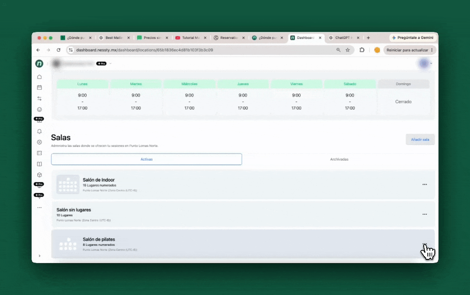Image resolution: width=470 pixels, height=295 pixels.
Task: Click the Salón de pilates seat-map thumbnail
Action: tap(68, 244)
